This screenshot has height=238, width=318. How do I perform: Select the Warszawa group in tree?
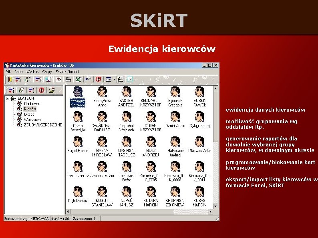32,120
